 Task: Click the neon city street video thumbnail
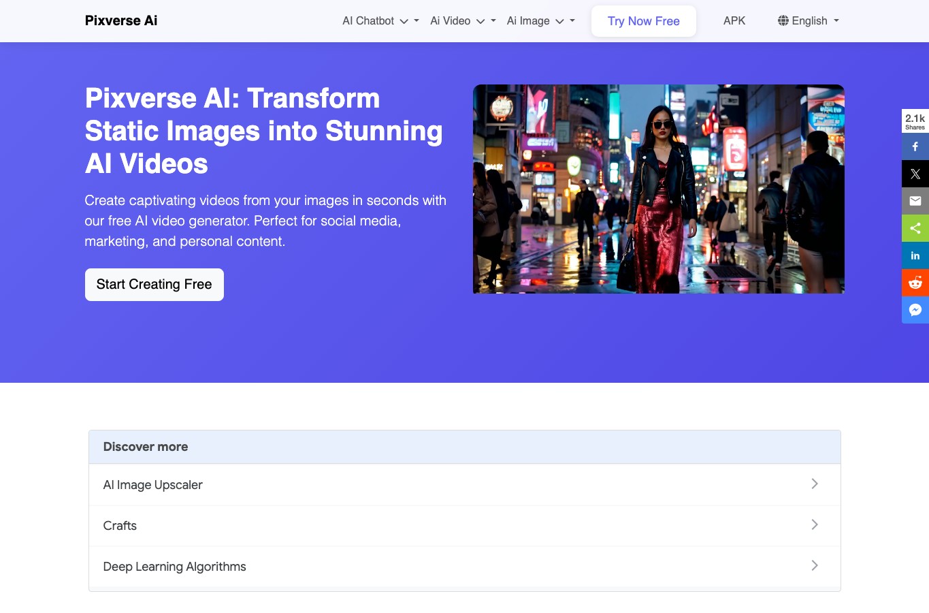tap(659, 189)
